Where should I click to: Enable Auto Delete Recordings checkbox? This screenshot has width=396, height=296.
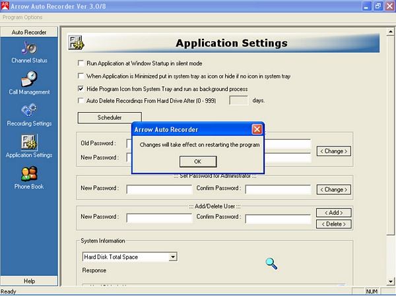[x=81, y=100]
